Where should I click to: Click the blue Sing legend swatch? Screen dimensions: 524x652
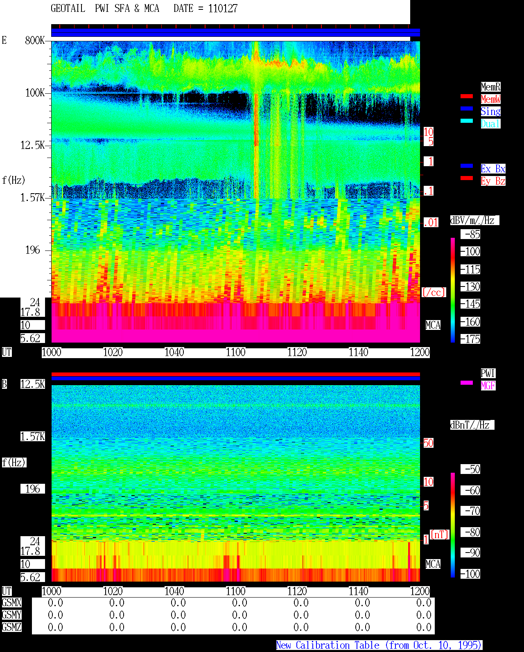pos(467,108)
